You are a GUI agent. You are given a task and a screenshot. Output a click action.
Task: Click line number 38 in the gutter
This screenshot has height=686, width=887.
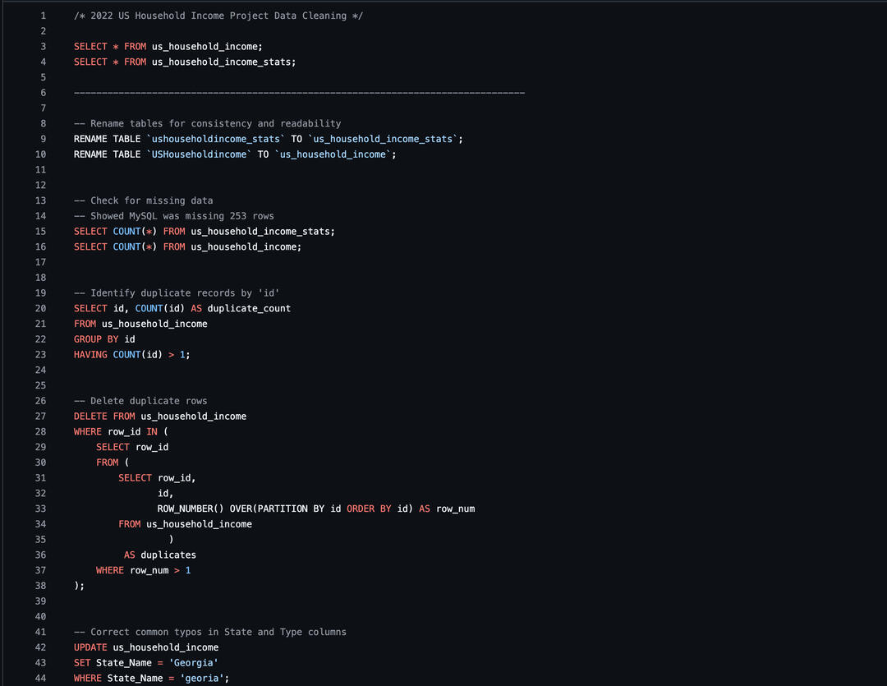point(40,586)
